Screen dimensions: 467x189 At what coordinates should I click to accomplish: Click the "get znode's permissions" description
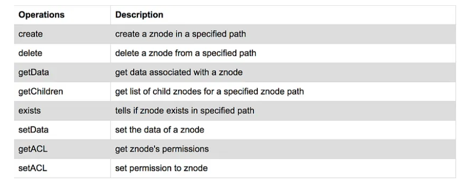(x=162, y=149)
